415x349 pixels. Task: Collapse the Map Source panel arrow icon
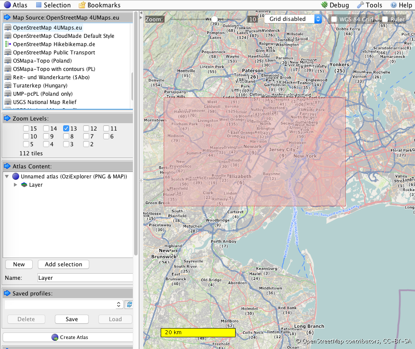(x=7, y=17)
